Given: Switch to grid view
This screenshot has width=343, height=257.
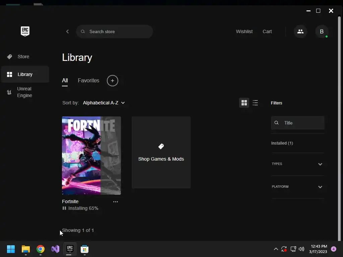Looking at the screenshot, I should pos(244,103).
